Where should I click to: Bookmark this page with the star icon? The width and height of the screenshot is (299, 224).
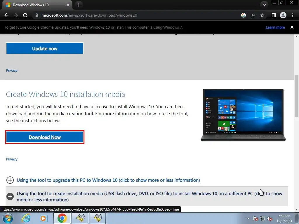click(262, 15)
